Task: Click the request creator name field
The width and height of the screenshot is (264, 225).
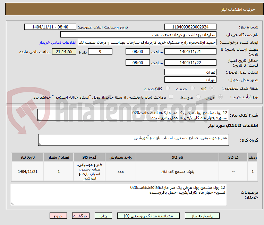Action: (x=147, y=42)
